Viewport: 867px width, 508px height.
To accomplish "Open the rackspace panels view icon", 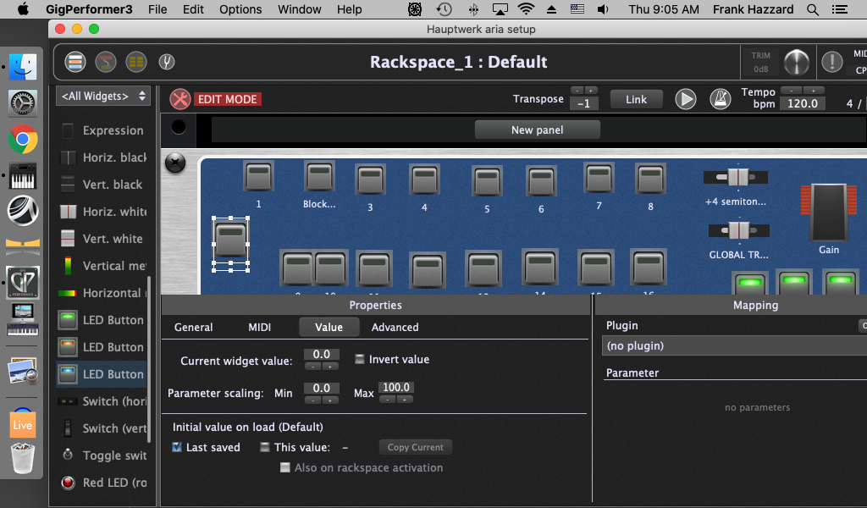I will point(75,62).
